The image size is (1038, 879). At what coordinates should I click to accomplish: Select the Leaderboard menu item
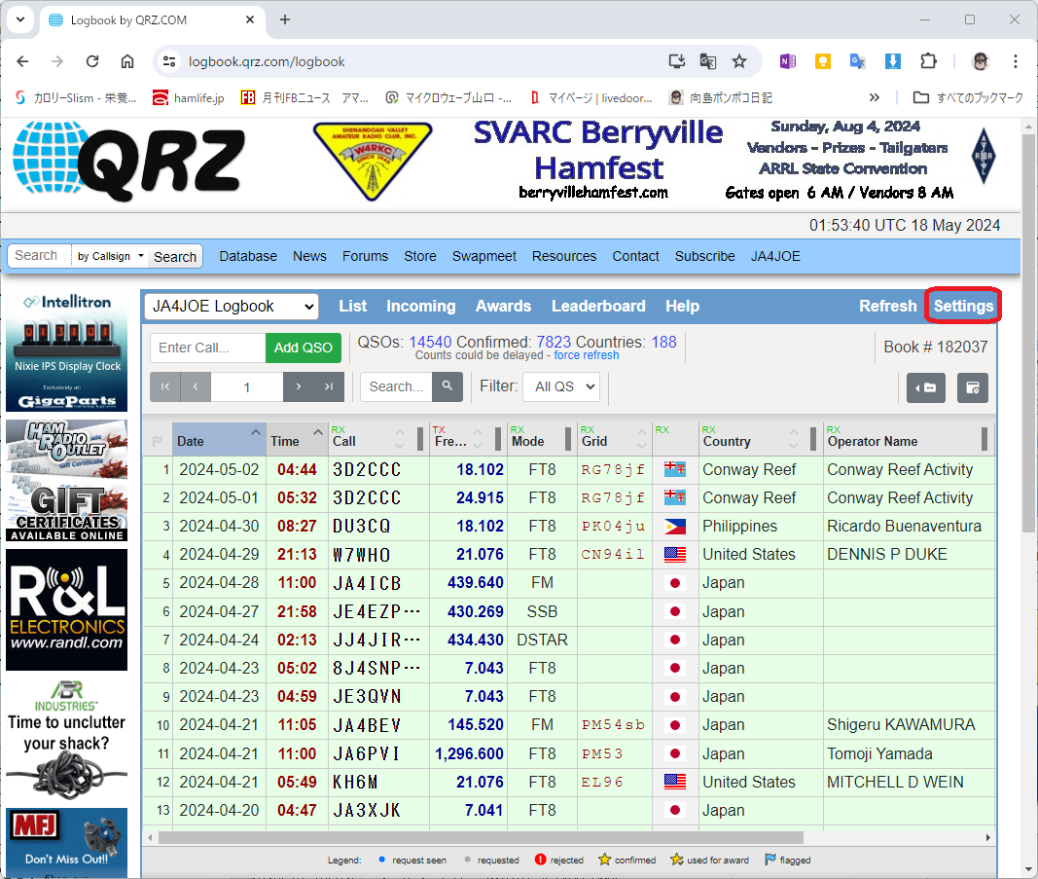598,306
